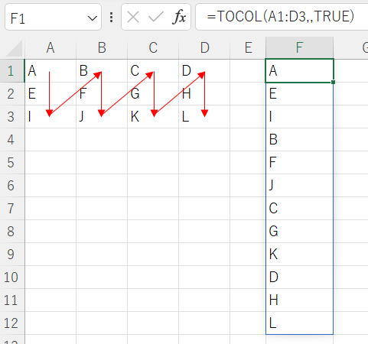Click cell C3 containing 'K'
The image size is (368, 344).
click(x=153, y=116)
